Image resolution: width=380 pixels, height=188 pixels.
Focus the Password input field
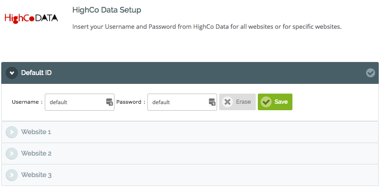click(178, 102)
